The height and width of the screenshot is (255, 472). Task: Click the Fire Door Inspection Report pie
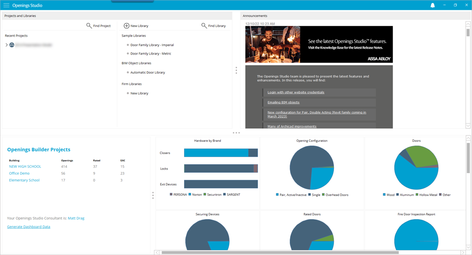(x=416, y=235)
